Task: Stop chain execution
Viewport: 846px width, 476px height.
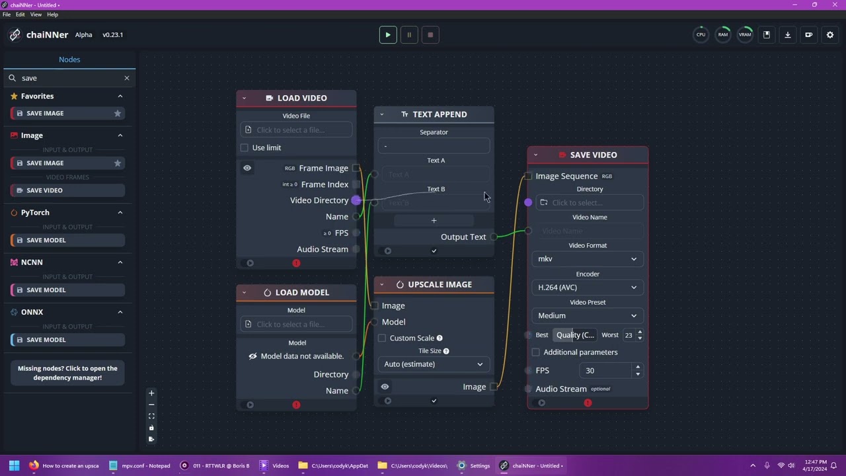Action: (430, 34)
